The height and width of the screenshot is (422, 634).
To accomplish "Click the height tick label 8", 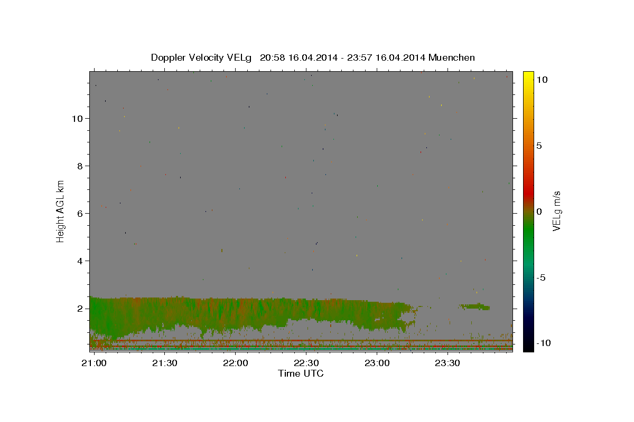I will point(81,166).
